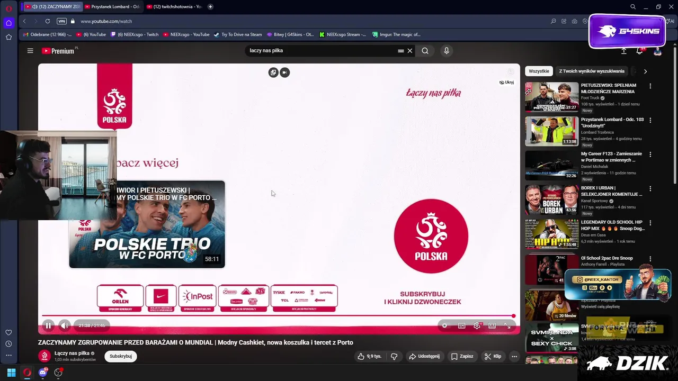Enter fullscreen in the video player

pos(507,325)
